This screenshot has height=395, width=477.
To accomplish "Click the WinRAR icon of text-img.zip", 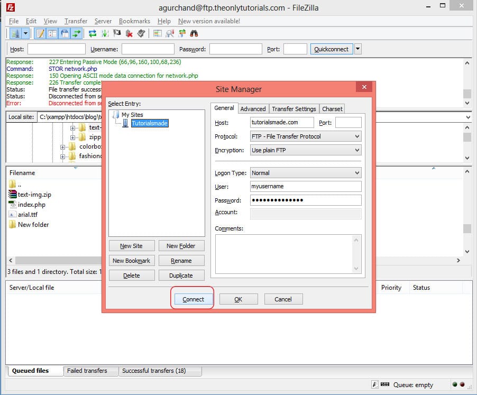I will 13,194.
